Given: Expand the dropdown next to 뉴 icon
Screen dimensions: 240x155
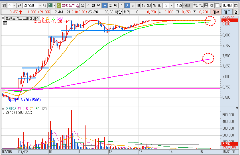Looking at the screenshot, I should [x=54, y=6].
